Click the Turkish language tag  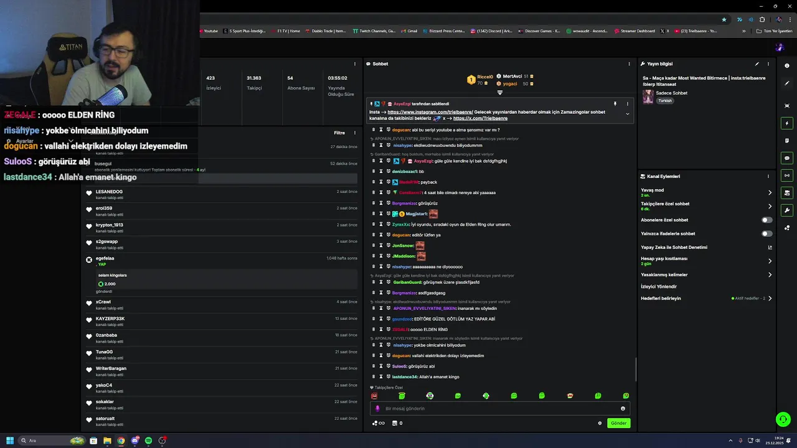pos(665,101)
